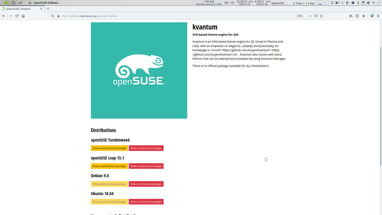Save page to Pocket
382x215 pixels.
(x=316, y=16)
